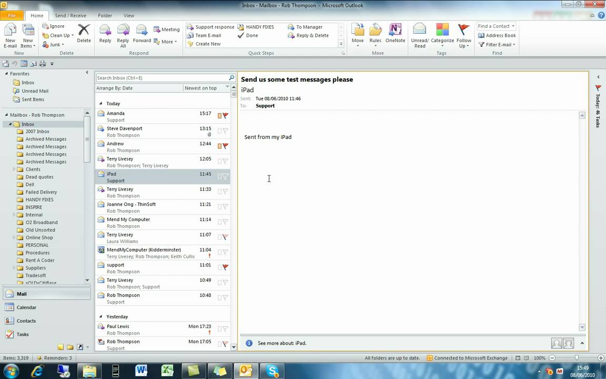Open the New Items menu
This screenshot has width=606, height=379.
[28, 36]
